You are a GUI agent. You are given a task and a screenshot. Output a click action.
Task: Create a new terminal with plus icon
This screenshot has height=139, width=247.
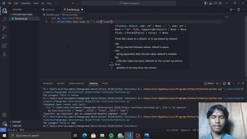point(217,83)
